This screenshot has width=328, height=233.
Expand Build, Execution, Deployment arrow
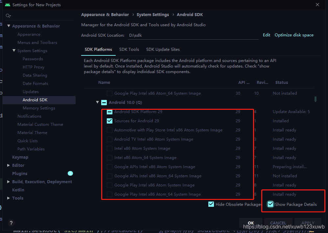click(9, 182)
